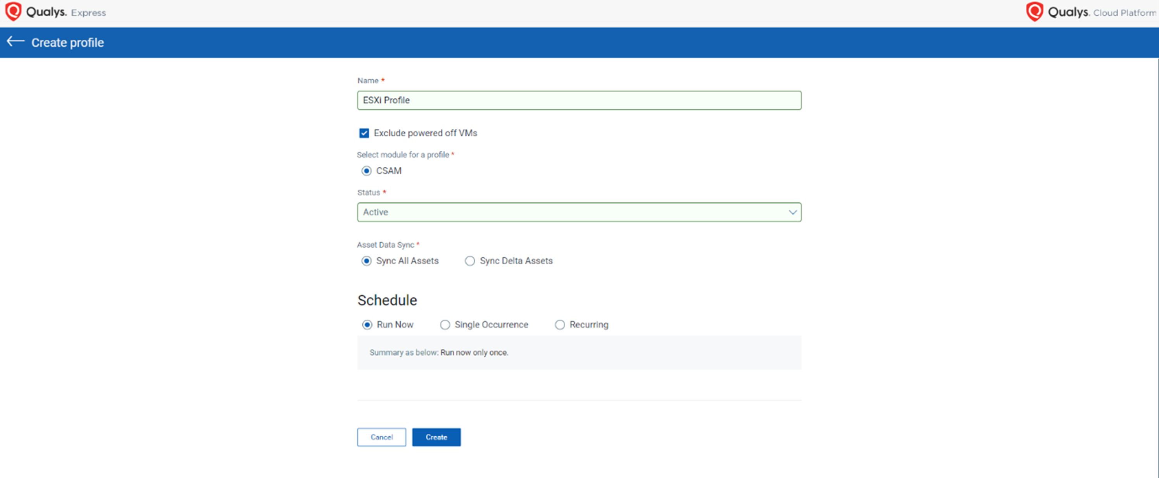Image resolution: width=1159 pixels, height=478 pixels.
Task: Click into the Name input field
Action: click(579, 100)
